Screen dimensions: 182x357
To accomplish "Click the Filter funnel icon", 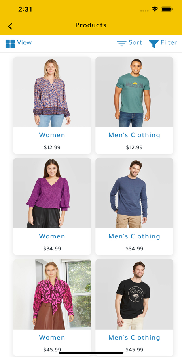I will click(x=154, y=44).
